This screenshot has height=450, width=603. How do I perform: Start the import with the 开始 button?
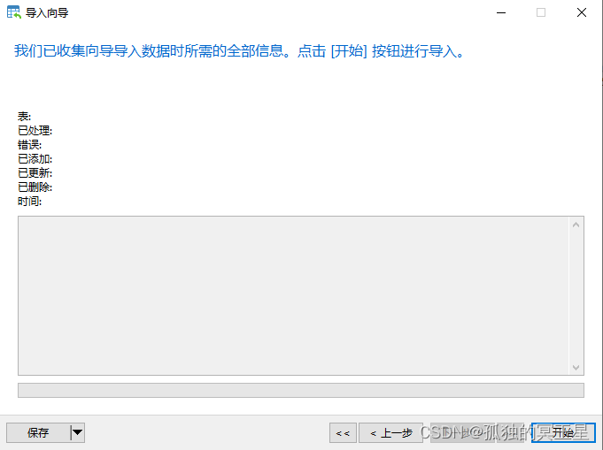coord(563,432)
